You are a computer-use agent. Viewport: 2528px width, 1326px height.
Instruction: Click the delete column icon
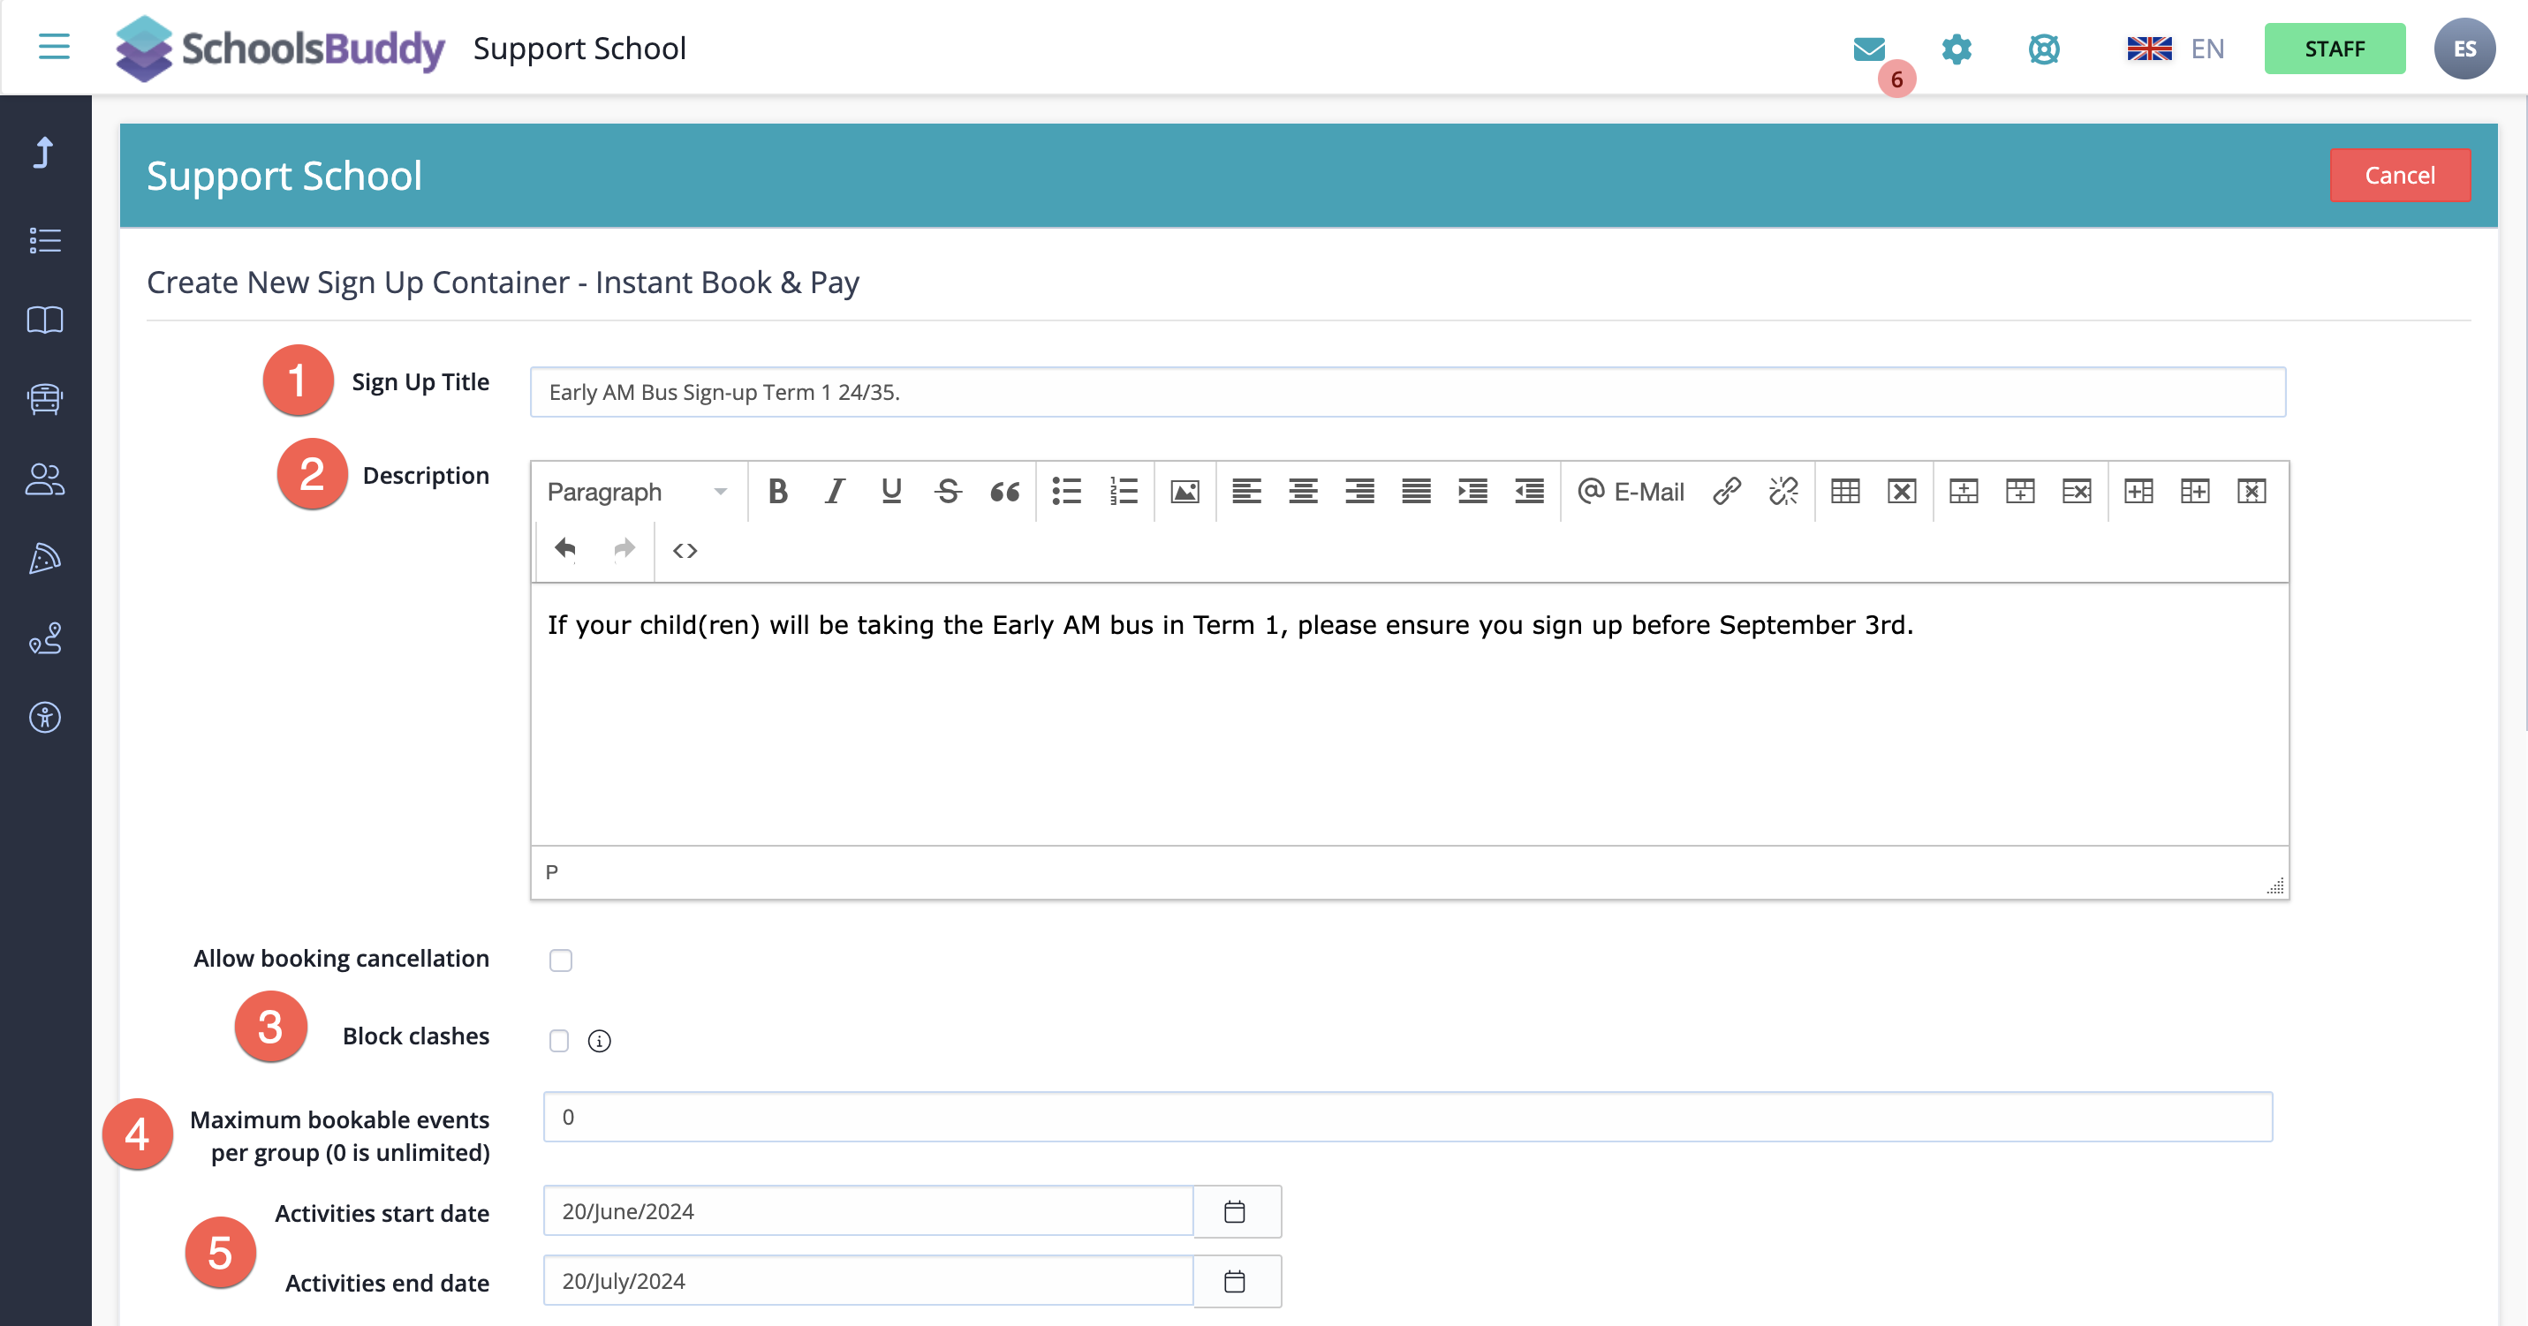click(x=2252, y=493)
